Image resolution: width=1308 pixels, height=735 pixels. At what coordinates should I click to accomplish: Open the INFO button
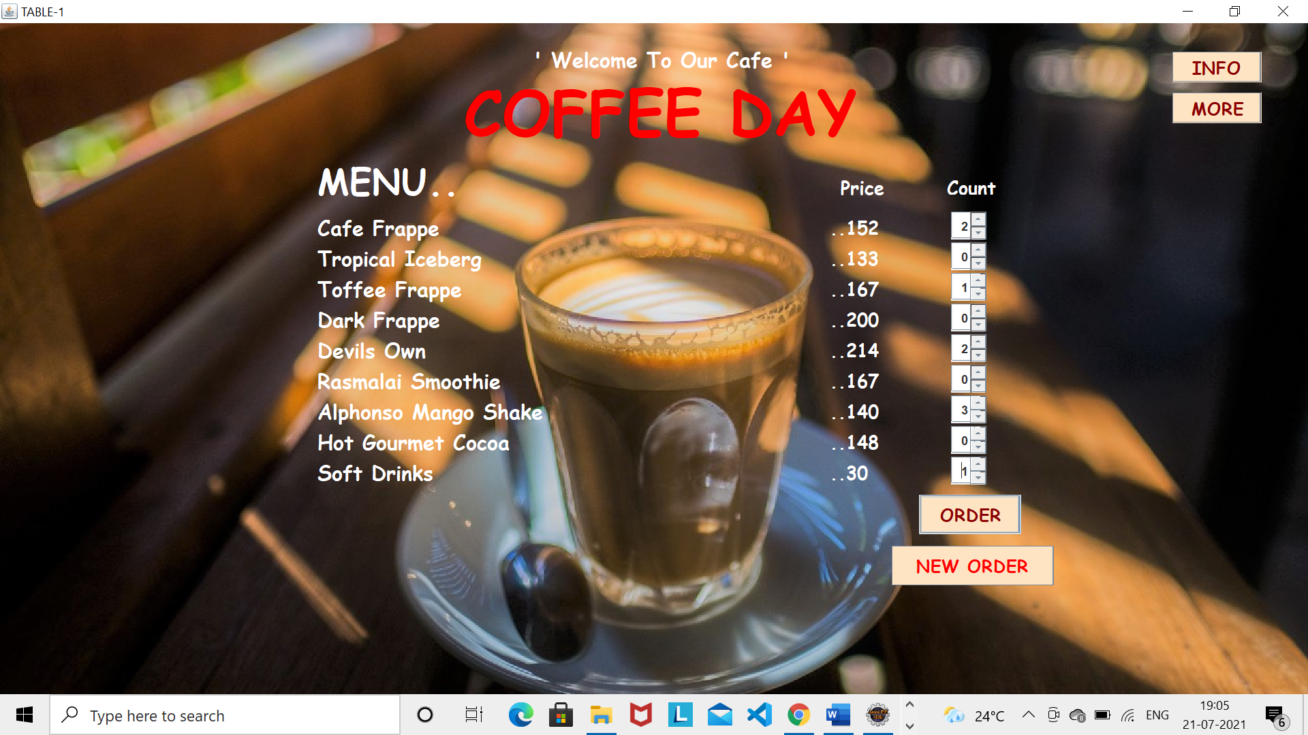(x=1216, y=68)
